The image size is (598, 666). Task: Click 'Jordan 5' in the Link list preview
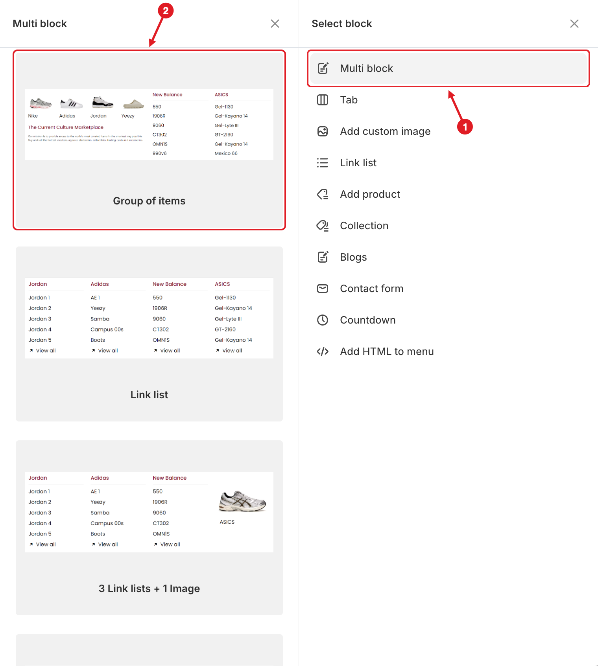[x=40, y=340]
